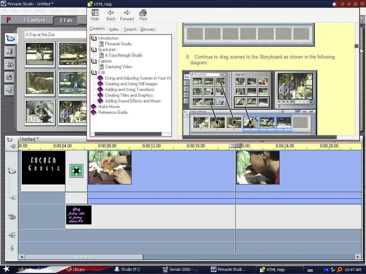This screenshot has height=274, width=366.
Task: Click the original audio track icon
Action: click(x=13, y=198)
